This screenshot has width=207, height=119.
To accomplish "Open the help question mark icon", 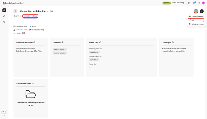I will point(189,3).
